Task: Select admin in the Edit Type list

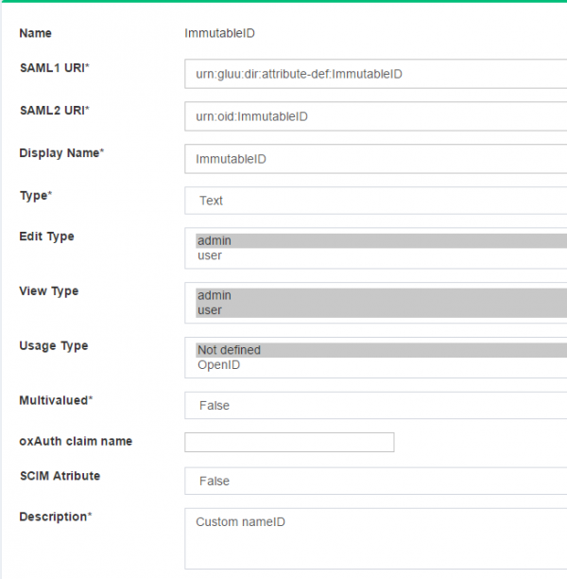Action: [x=214, y=241]
